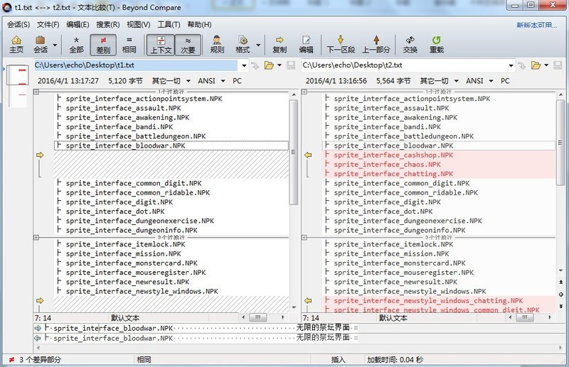Open the 文件(F) menu
The height and width of the screenshot is (367, 569).
(48, 25)
